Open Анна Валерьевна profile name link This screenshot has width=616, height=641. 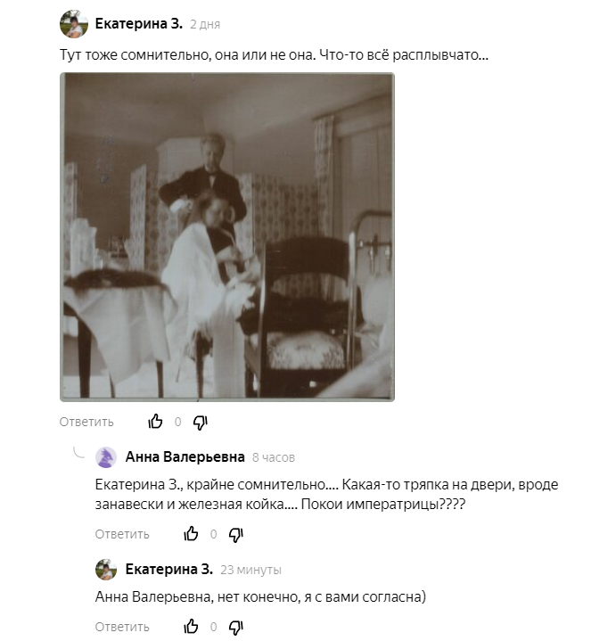[x=185, y=456]
